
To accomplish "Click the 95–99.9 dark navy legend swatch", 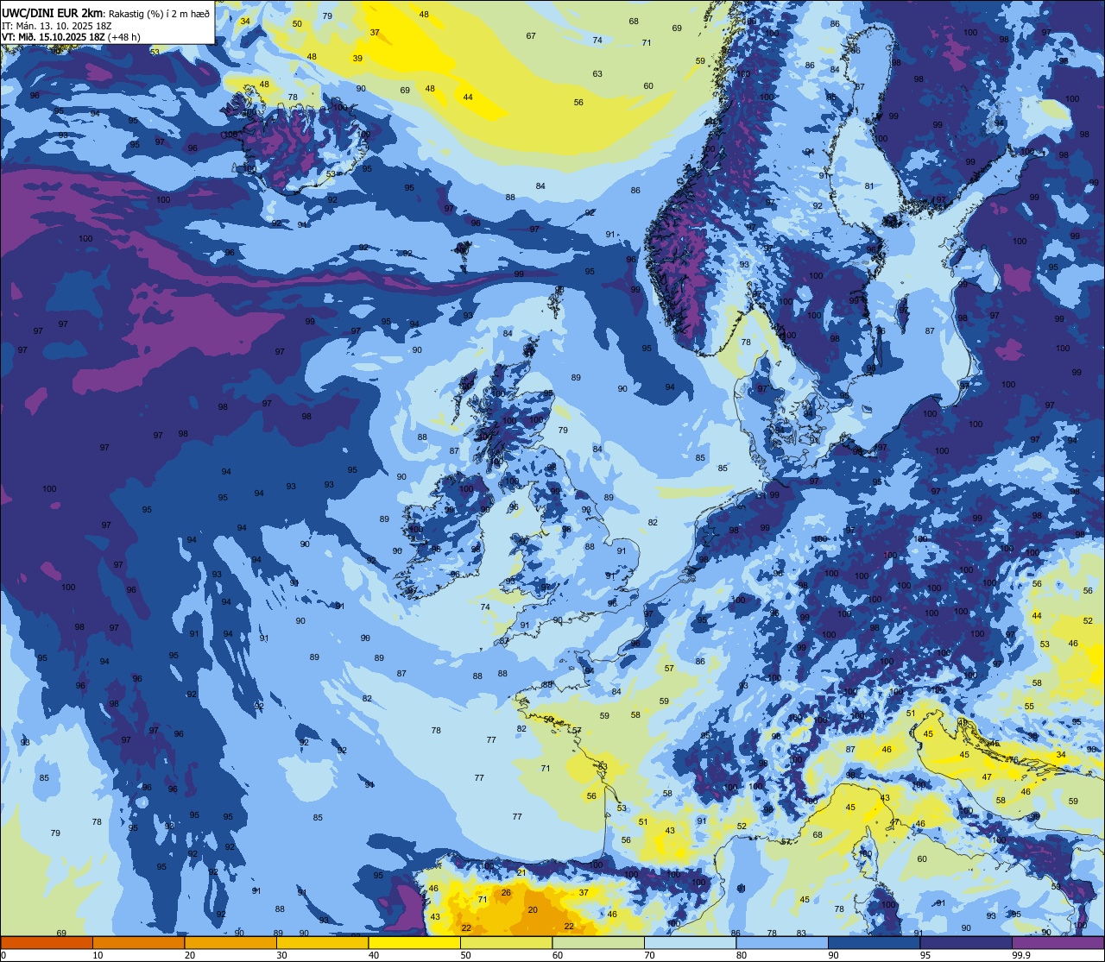I will tap(966, 942).
